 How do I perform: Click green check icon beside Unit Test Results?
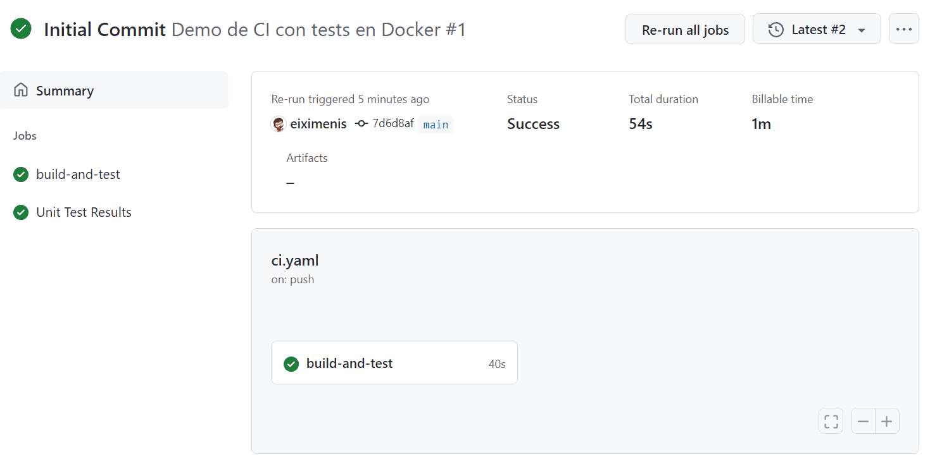pos(21,212)
